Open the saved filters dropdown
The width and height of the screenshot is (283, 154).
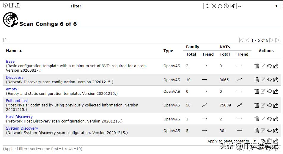(x=258, y=6)
